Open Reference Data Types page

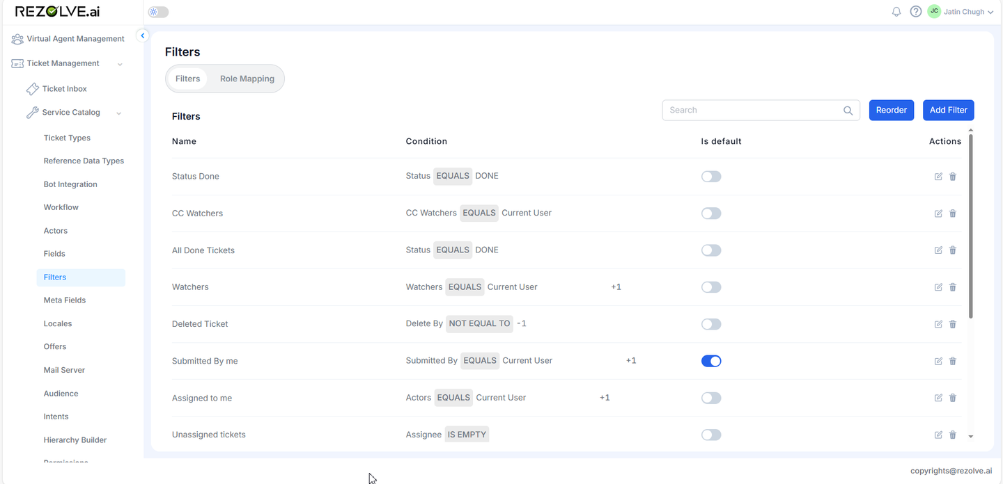click(x=84, y=161)
